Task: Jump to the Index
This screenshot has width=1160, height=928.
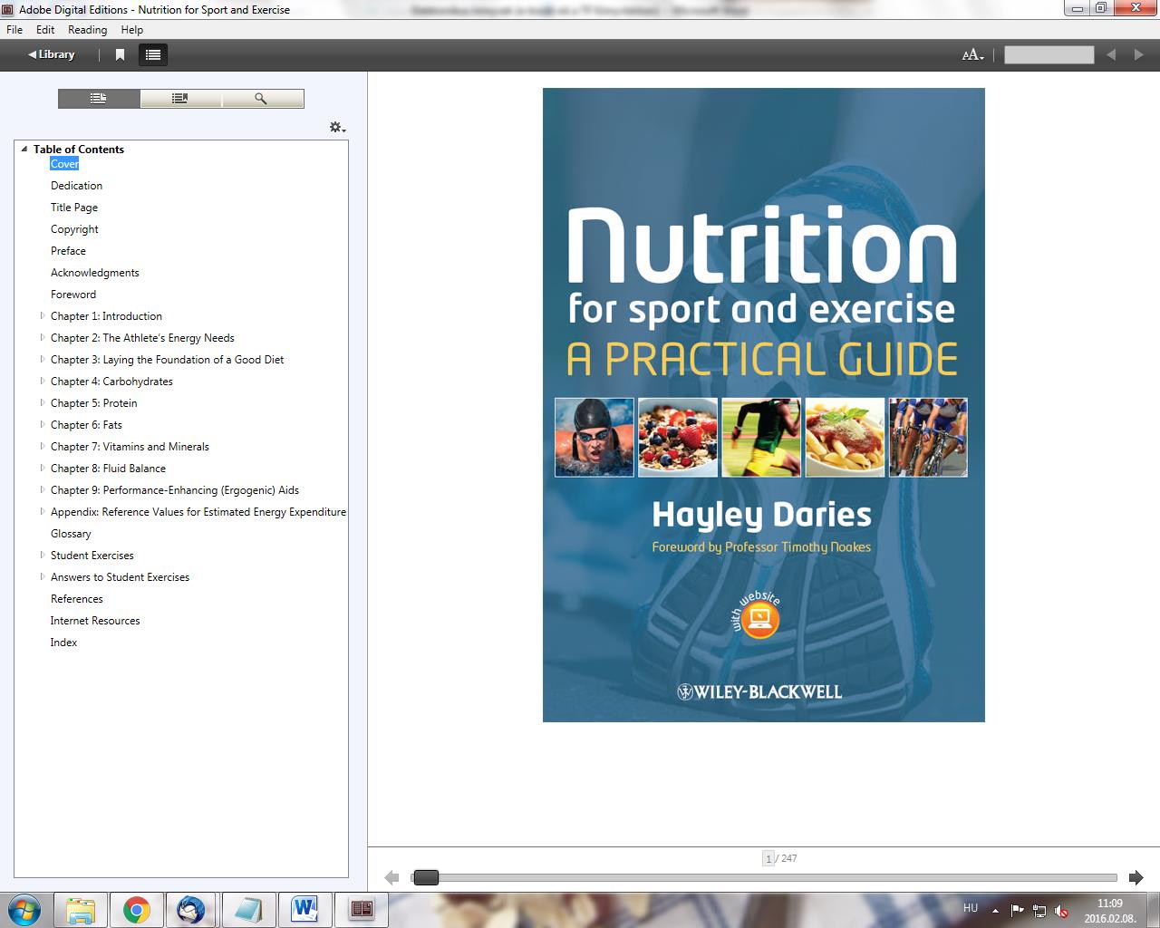Action: tap(63, 643)
